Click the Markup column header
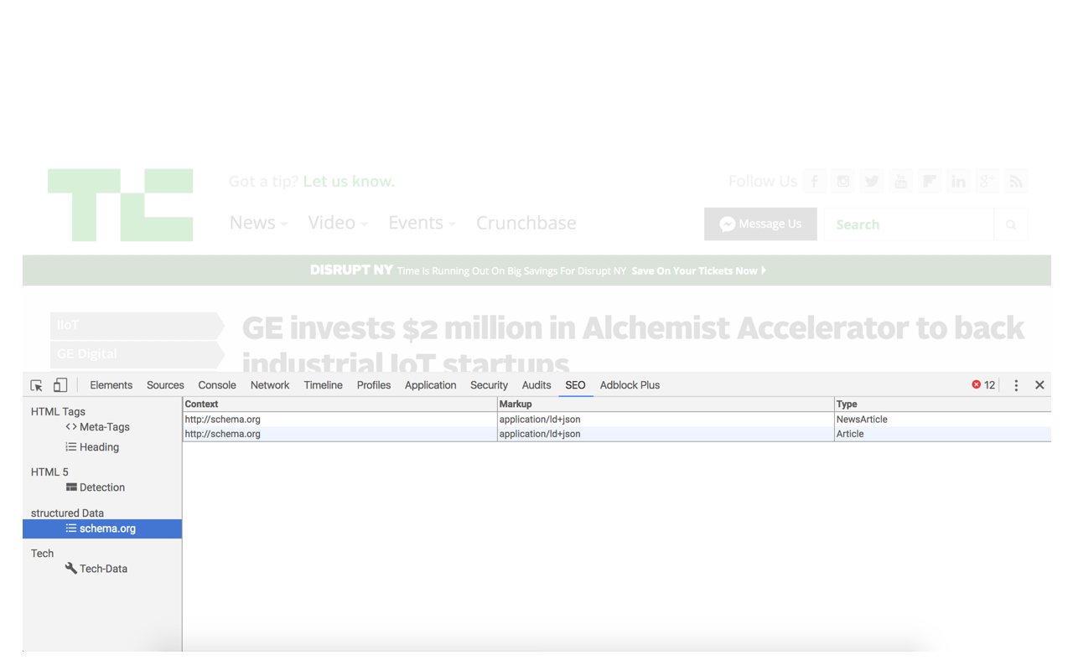Viewport: 1073px width, 670px height. point(666,404)
